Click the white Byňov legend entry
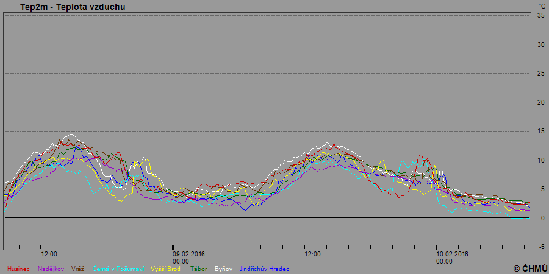The width and height of the screenshot is (549, 274). [x=224, y=269]
